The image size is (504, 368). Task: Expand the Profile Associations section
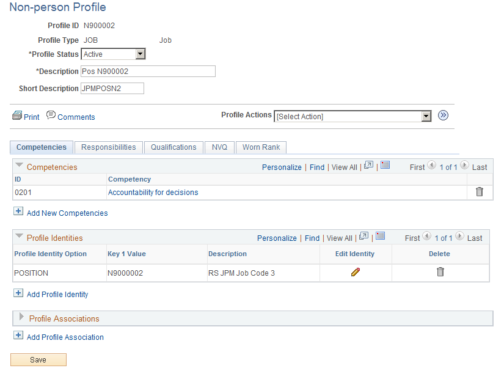[x=21, y=317]
